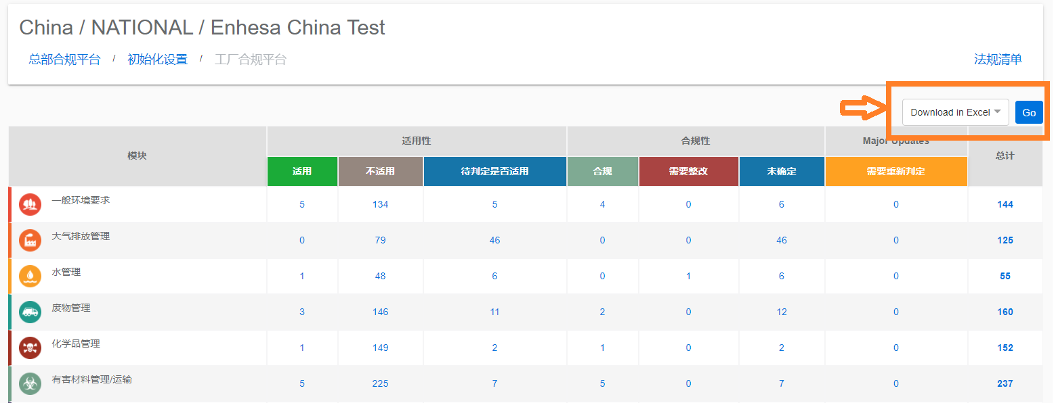Click the orange 需要重新判定 header
Screen dimensions: 1056x403
tap(896, 171)
